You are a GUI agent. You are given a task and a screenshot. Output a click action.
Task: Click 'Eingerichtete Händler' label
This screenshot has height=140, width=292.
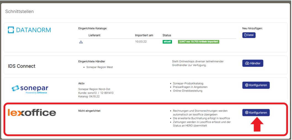click(92, 61)
